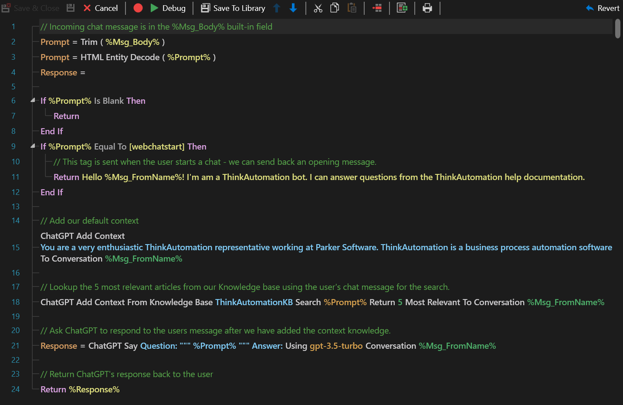The image size is (623, 405).
Task: Cut selected lines with the scissors icon
Action: [318, 8]
